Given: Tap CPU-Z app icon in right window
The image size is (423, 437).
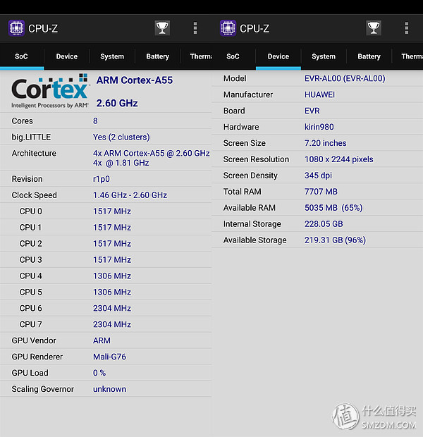Looking at the screenshot, I should (228, 28).
